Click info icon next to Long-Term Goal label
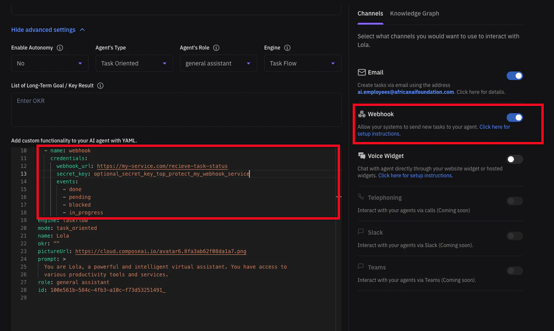 (x=100, y=86)
